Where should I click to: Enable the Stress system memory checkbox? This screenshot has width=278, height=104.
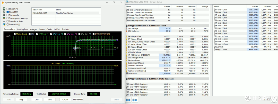8,18
